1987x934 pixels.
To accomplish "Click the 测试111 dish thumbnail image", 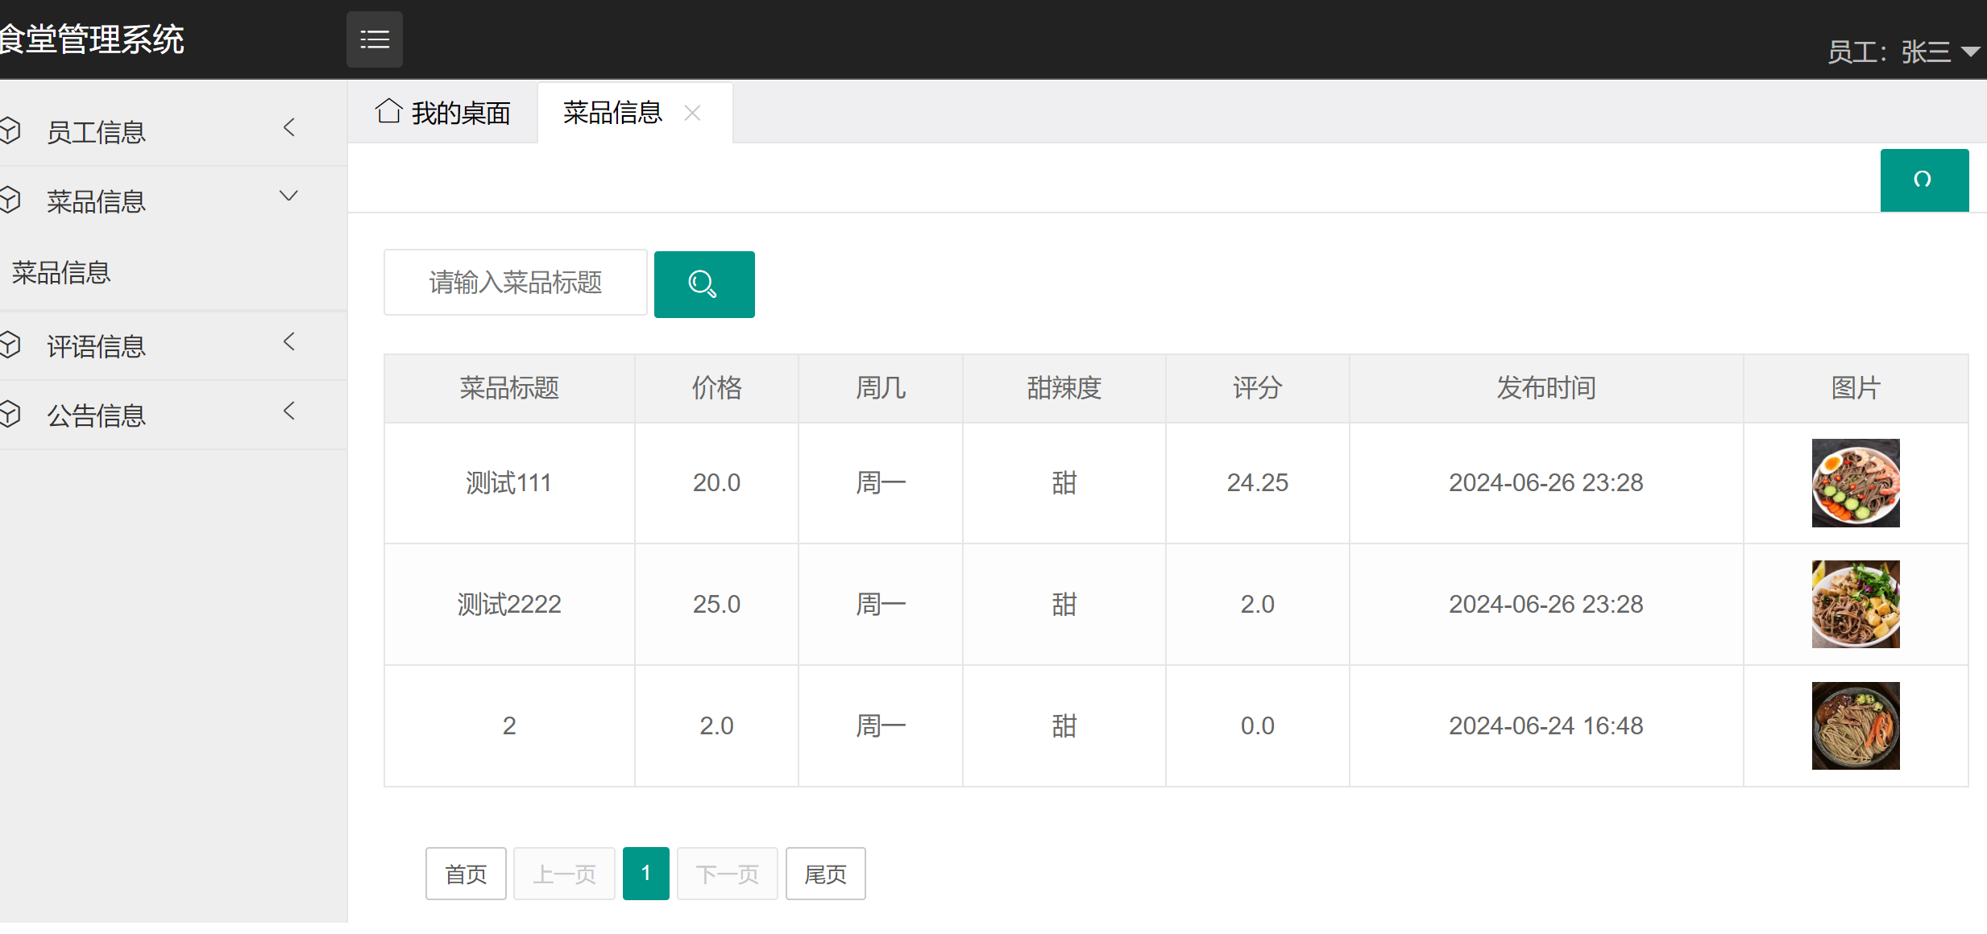I will (1856, 483).
